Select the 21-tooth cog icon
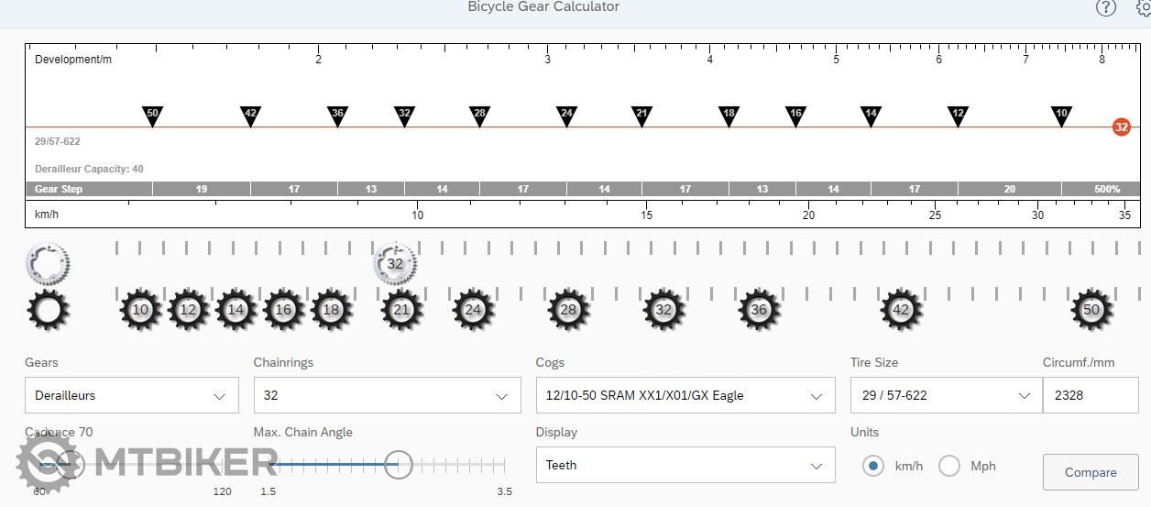The width and height of the screenshot is (1151, 507). [401, 310]
